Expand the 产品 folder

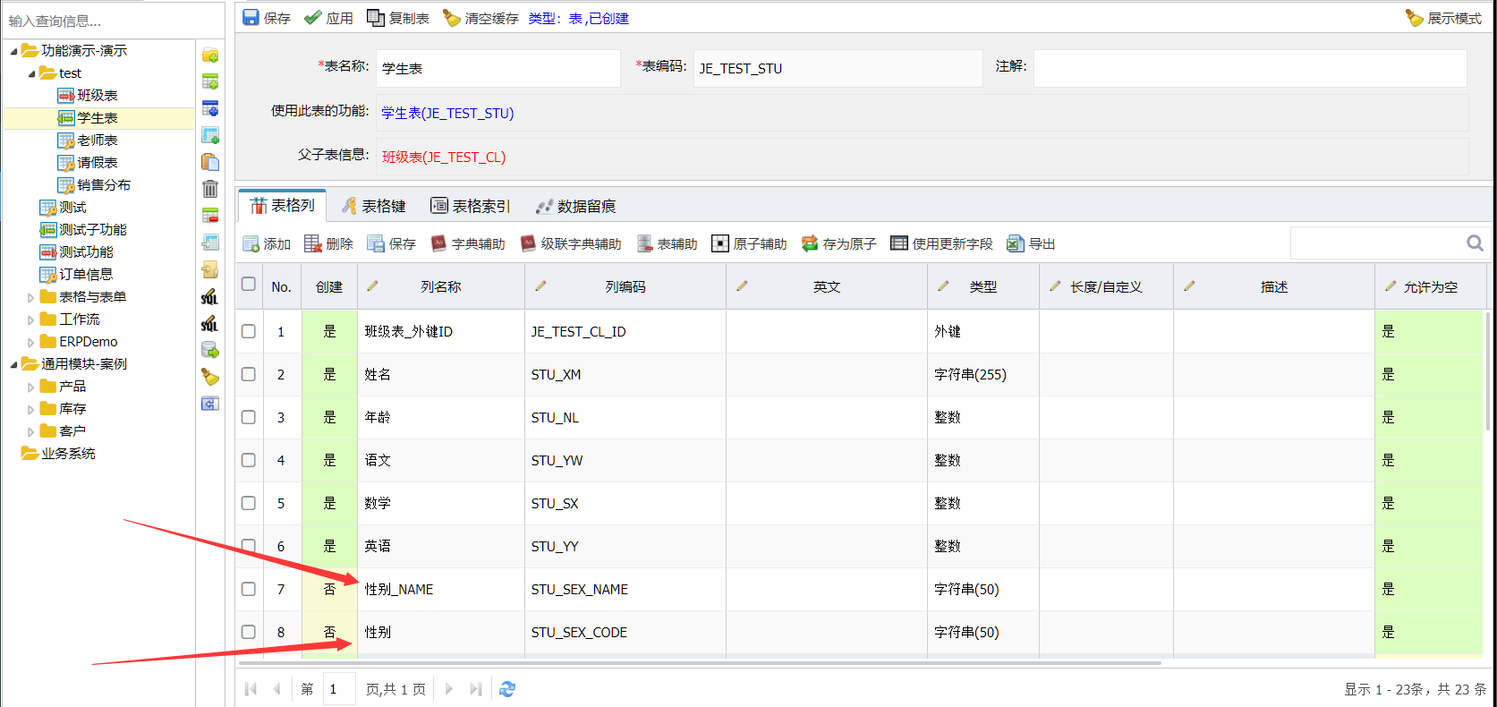pyautogui.click(x=31, y=387)
